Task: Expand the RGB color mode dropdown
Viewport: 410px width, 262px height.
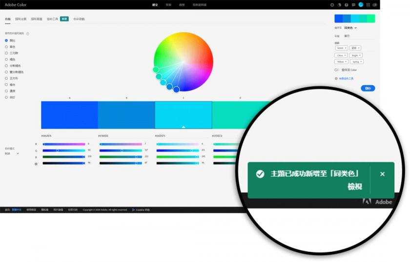Action: coord(12,153)
